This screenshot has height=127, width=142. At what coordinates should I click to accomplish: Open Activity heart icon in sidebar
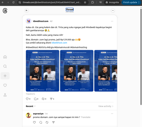5,85
